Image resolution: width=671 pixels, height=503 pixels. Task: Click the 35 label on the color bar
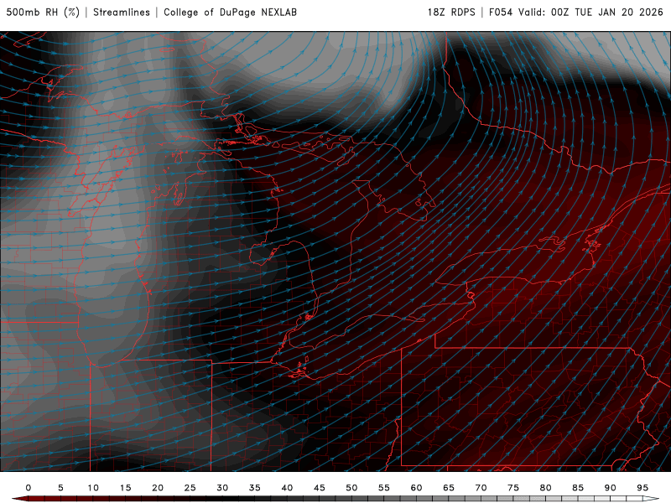point(255,488)
